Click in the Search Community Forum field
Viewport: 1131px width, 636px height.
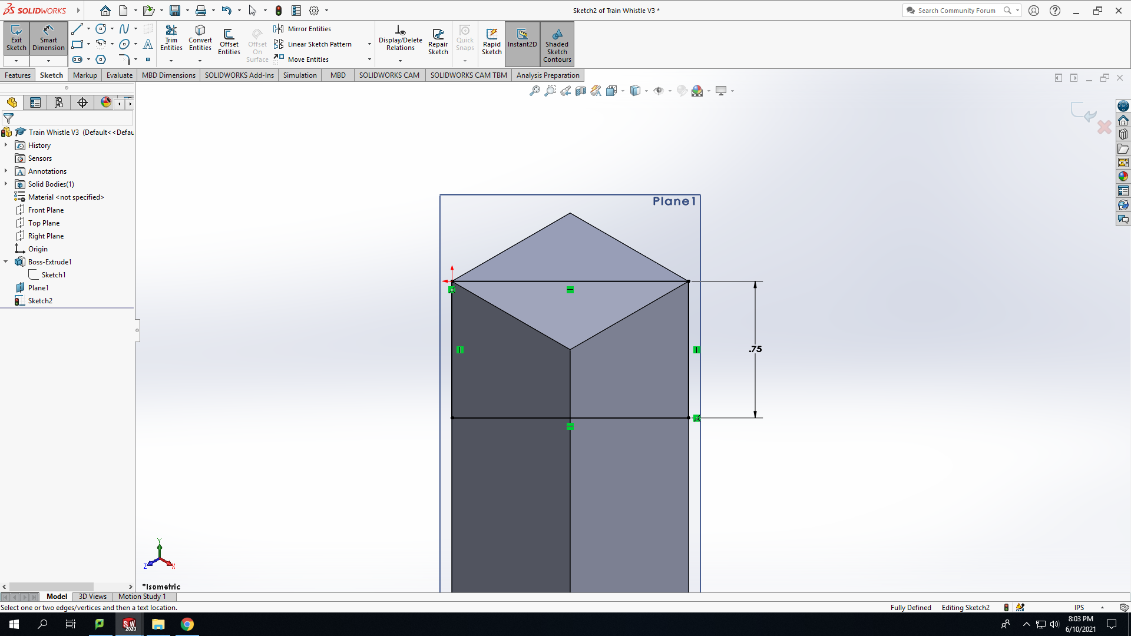[957, 11]
